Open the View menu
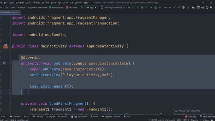 [x=12, y=3]
